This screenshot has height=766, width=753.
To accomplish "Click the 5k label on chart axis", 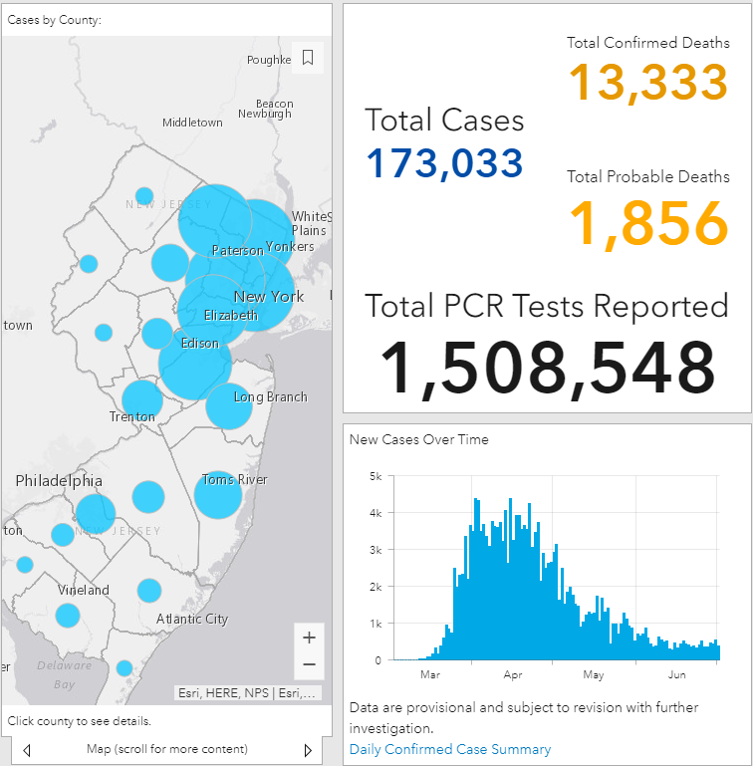I will tap(376, 476).
